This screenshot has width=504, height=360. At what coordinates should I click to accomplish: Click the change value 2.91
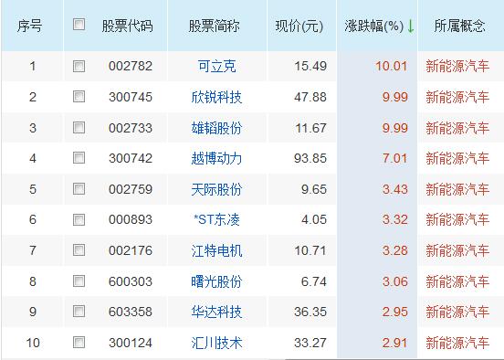(395, 343)
